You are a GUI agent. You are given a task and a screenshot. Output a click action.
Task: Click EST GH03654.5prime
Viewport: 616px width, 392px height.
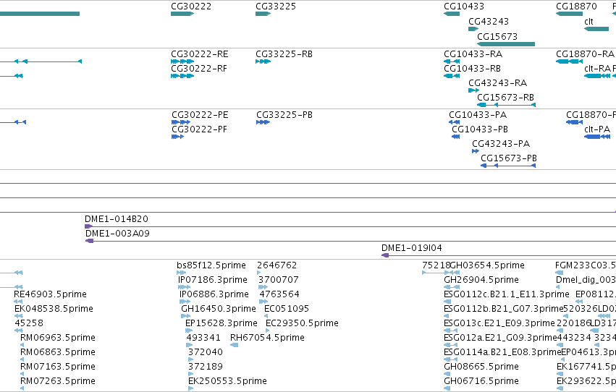point(487,265)
